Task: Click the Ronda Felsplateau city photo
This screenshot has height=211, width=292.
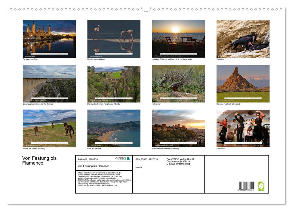Action: pos(114,83)
